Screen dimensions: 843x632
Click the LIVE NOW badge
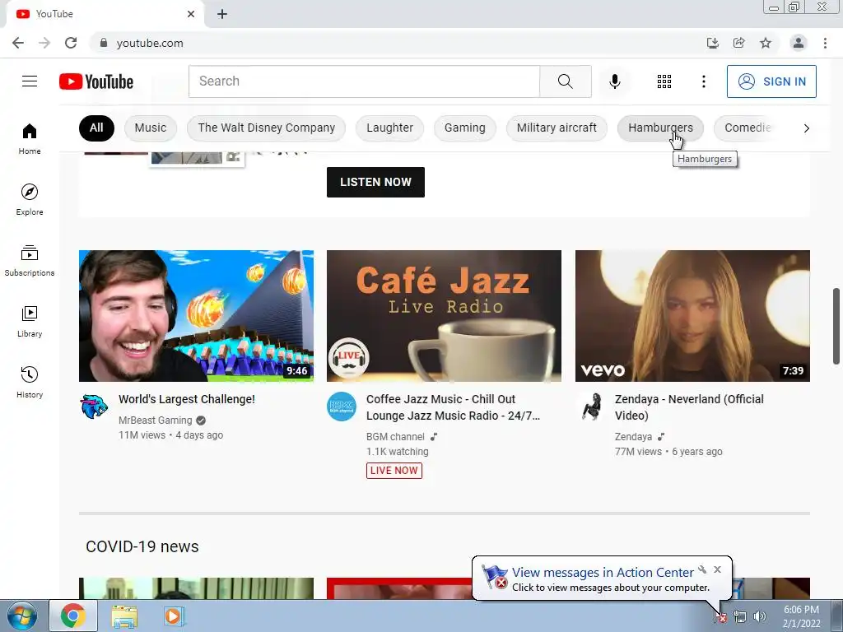coord(394,470)
